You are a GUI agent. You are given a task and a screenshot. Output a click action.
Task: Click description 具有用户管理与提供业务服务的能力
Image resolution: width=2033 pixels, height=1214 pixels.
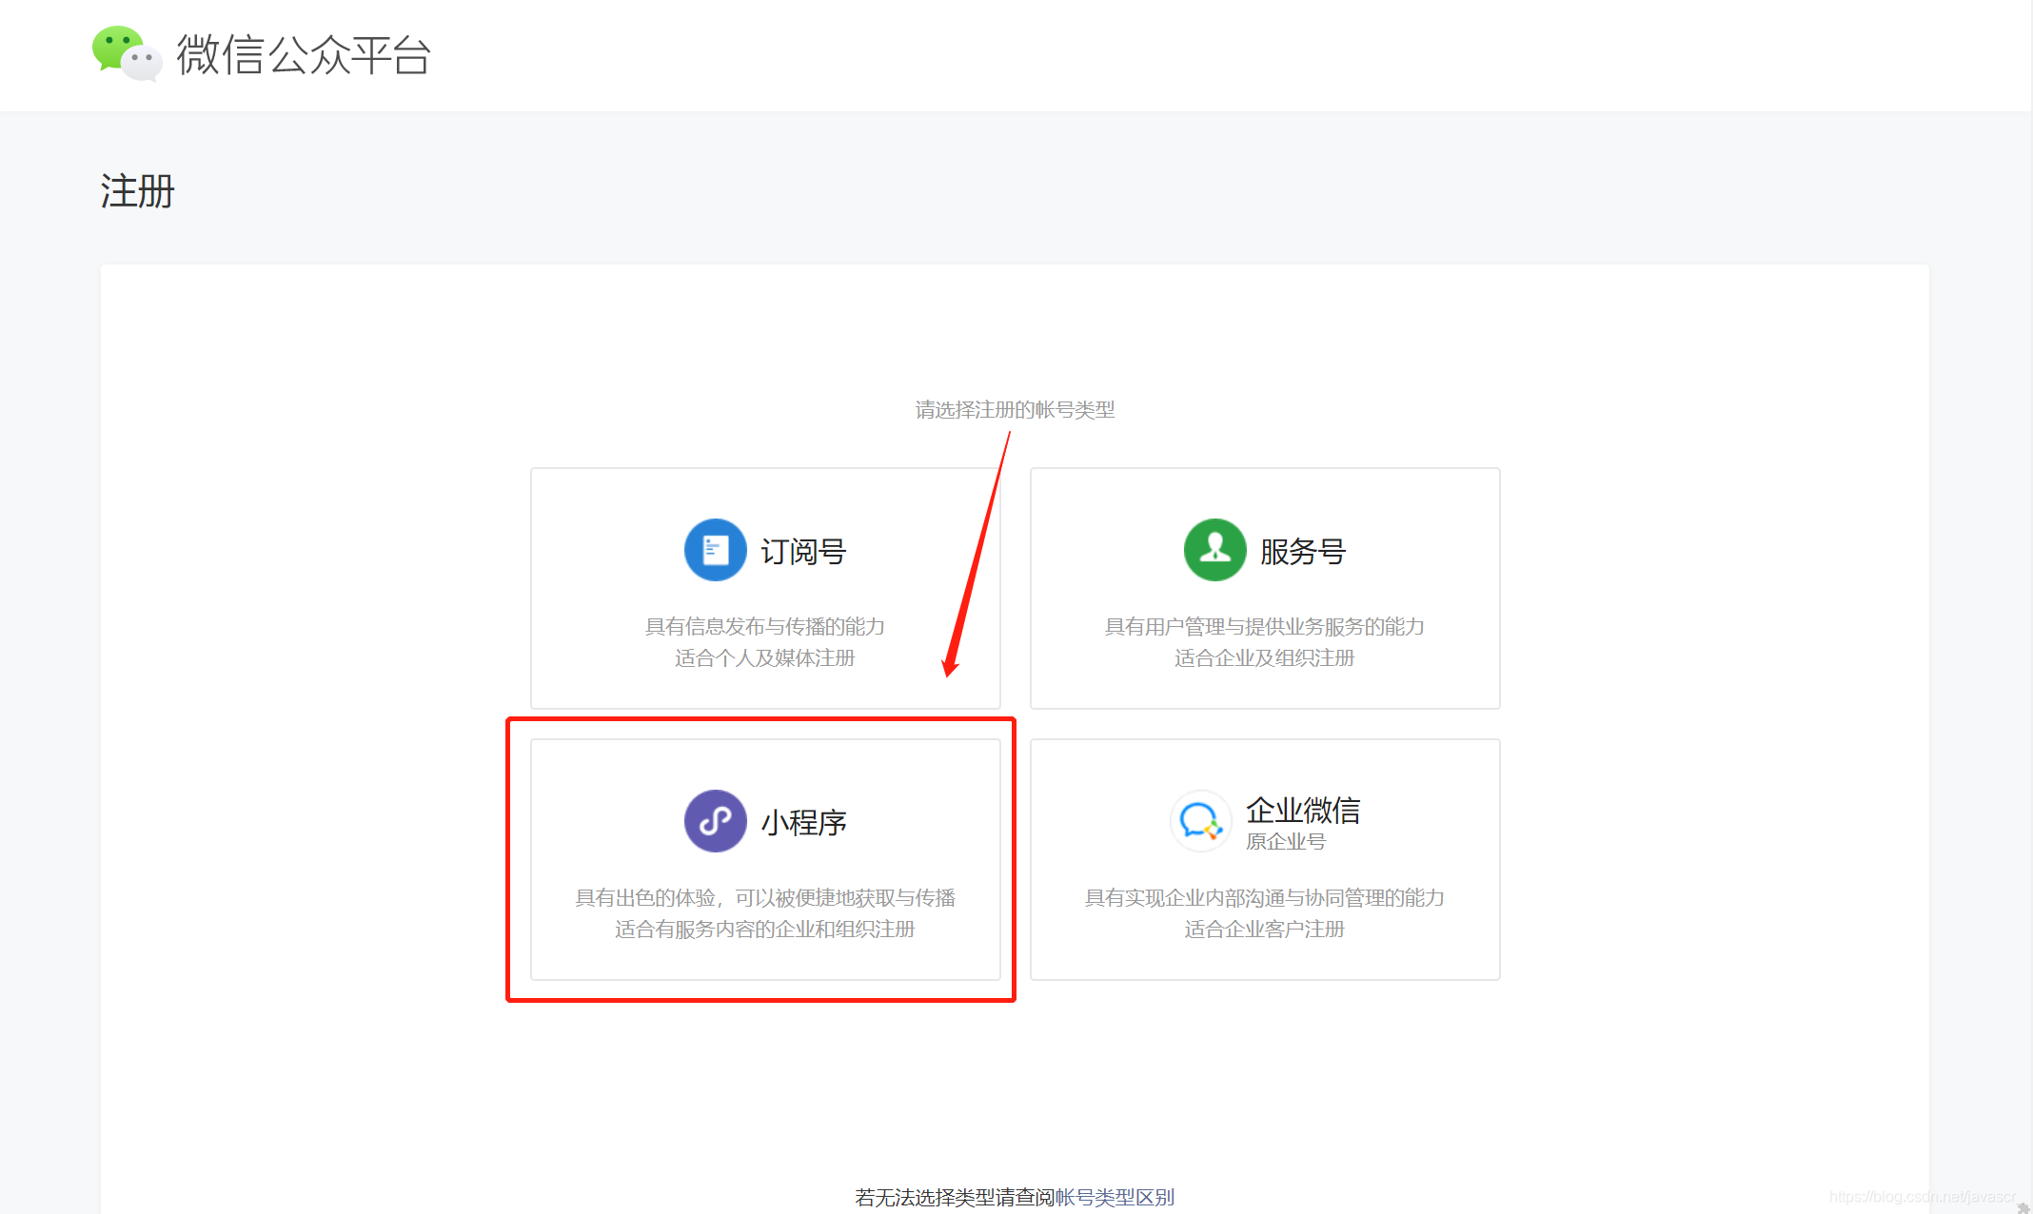(1265, 626)
